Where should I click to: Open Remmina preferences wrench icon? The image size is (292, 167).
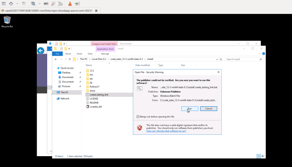[53, 3]
